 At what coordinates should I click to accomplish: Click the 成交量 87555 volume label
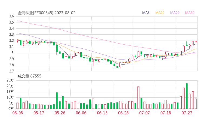point(29,76)
